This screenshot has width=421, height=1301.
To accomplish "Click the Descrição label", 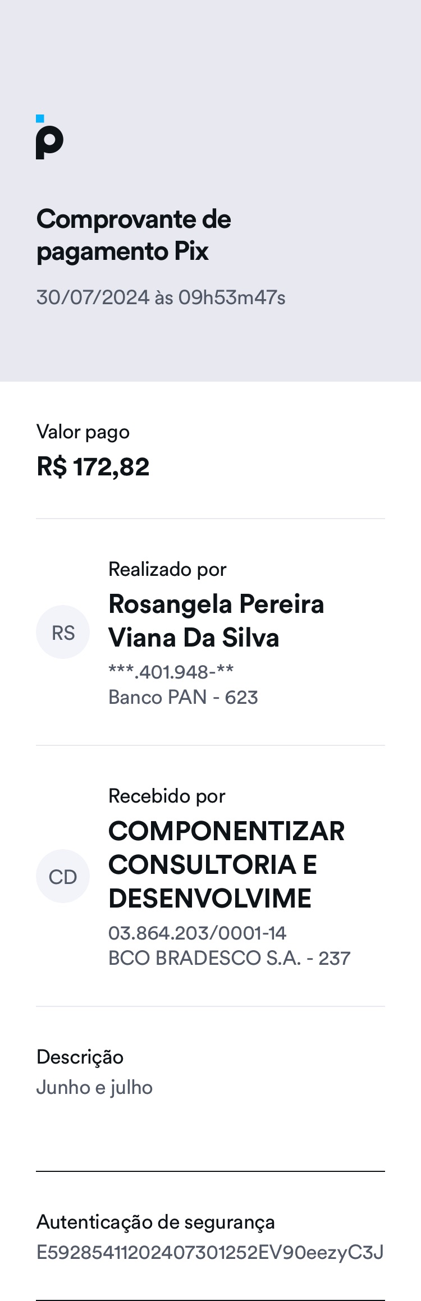I will [x=80, y=1057].
